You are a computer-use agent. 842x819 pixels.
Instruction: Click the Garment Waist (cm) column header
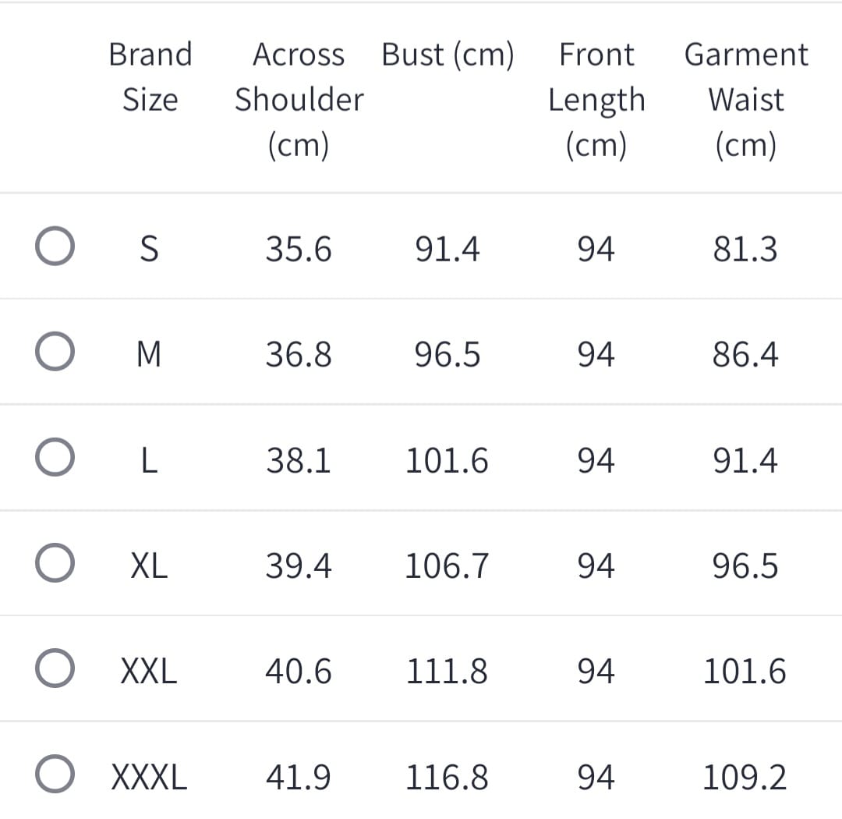point(745,100)
